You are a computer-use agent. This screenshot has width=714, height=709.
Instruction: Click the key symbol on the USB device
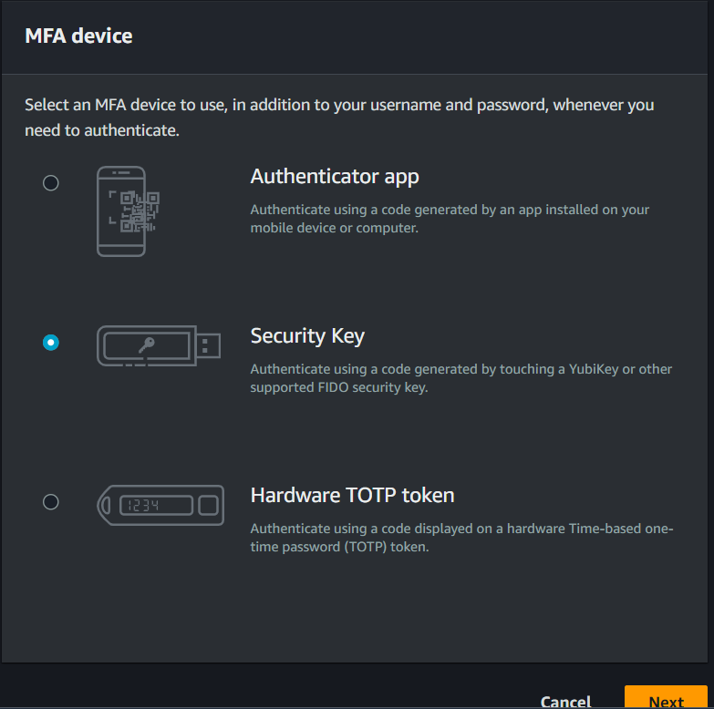point(147,344)
